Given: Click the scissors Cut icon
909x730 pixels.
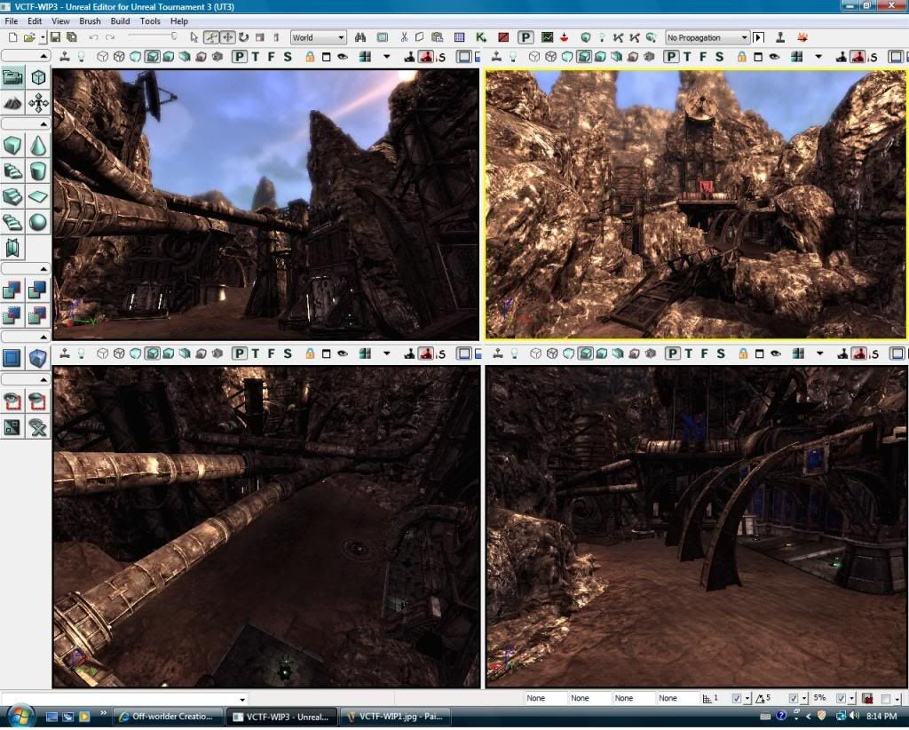Looking at the screenshot, I should click(x=404, y=37).
